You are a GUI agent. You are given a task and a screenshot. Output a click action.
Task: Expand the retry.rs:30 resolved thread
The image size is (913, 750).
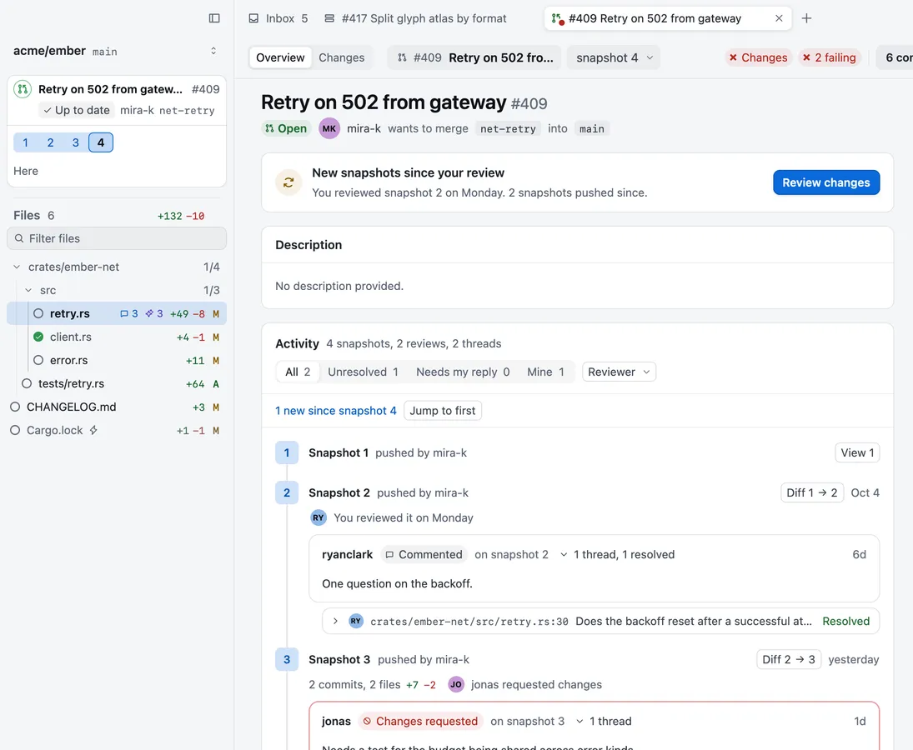[335, 621]
